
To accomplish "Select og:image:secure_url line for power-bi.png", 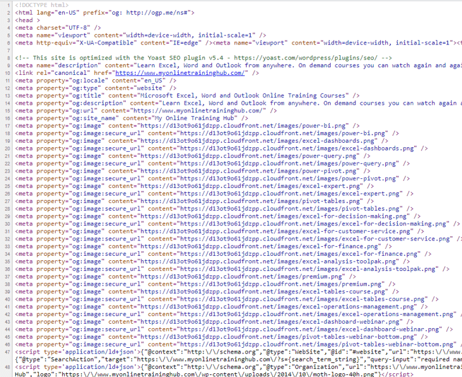I will [x=207, y=133].
